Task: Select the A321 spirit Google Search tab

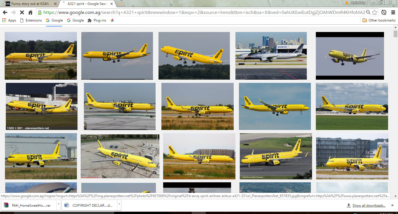Action: tap(87, 4)
